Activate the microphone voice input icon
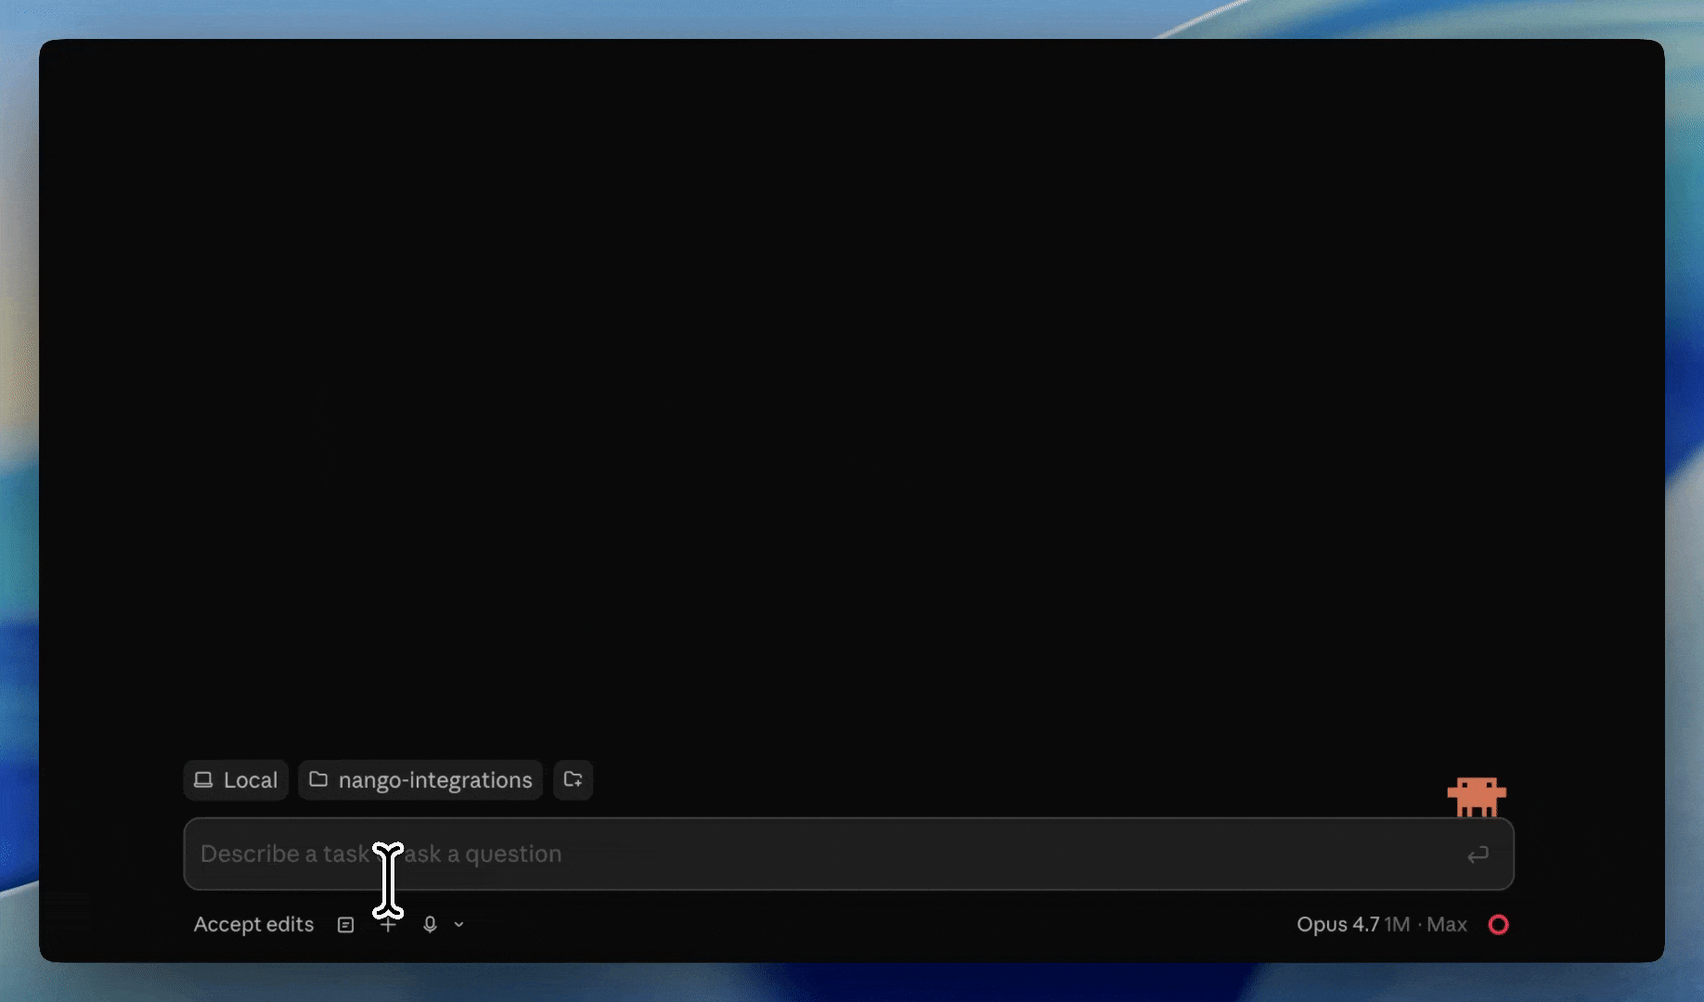 coord(430,925)
